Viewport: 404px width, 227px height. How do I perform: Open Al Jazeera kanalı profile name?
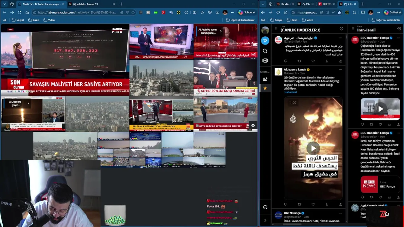point(295,70)
